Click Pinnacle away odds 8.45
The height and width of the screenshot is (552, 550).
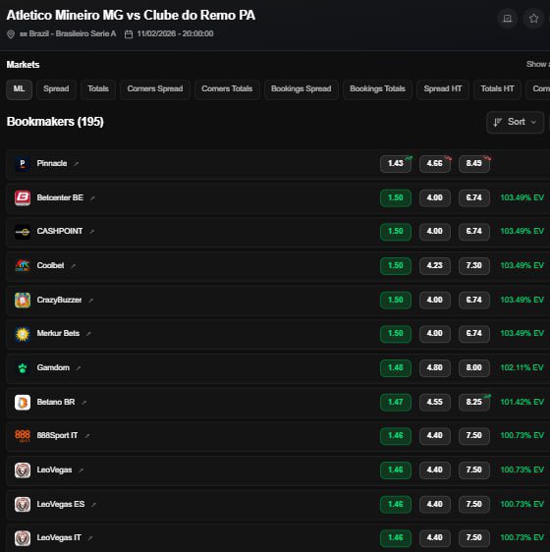point(474,164)
